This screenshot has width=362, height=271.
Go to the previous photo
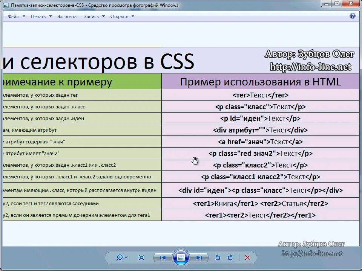pos(163,257)
